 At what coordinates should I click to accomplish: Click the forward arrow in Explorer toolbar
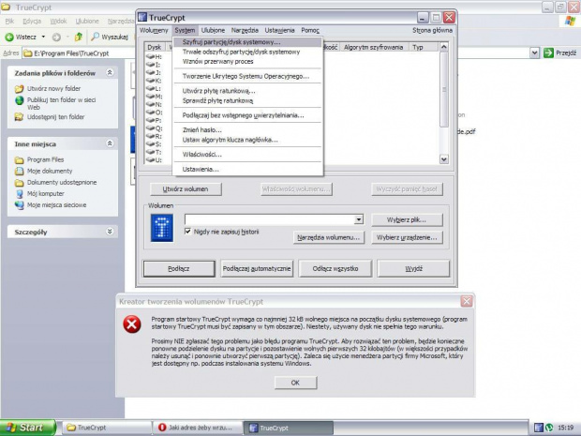pyautogui.click(x=56, y=38)
